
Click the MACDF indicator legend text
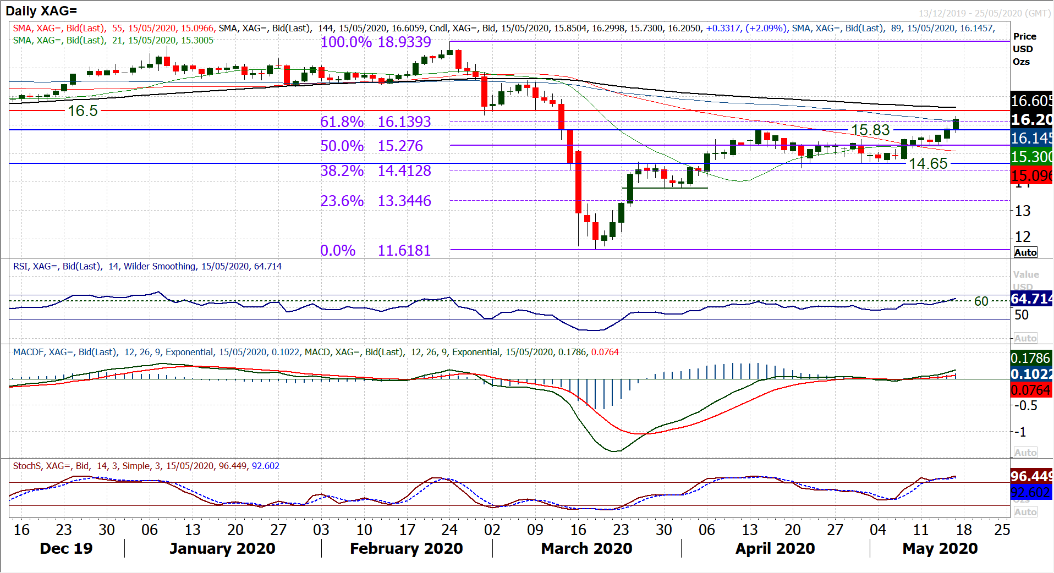(315, 352)
